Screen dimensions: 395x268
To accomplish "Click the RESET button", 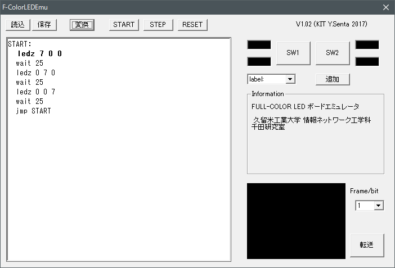I will coord(192,25).
